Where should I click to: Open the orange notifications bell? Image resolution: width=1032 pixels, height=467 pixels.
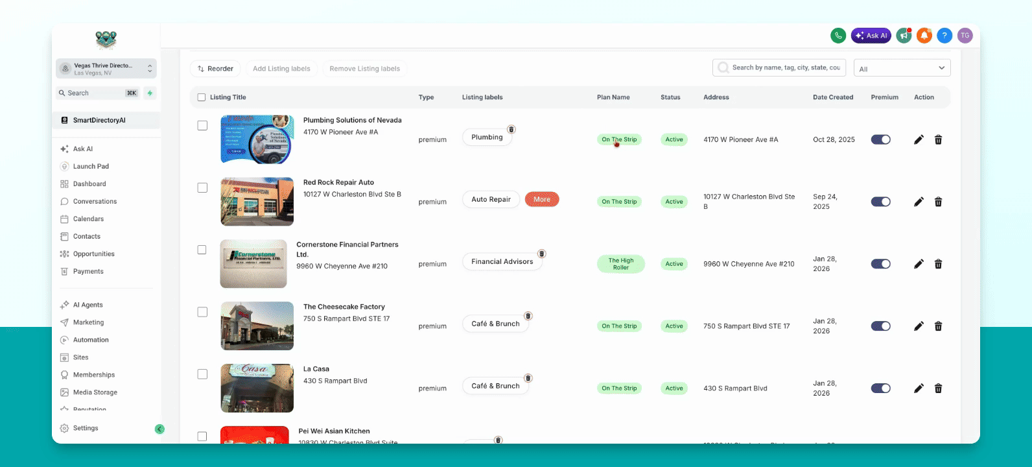pyautogui.click(x=924, y=36)
